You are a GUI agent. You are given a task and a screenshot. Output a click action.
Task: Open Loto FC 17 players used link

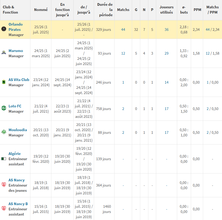click(x=166, y=109)
